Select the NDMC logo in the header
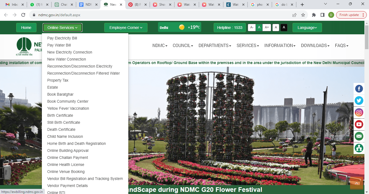The width and height of the screenshot is (369, 194). click(25, 46)
